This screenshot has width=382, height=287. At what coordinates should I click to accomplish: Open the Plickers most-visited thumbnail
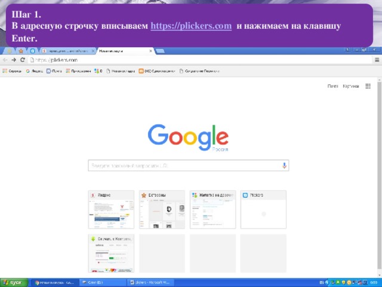[263, 209]
